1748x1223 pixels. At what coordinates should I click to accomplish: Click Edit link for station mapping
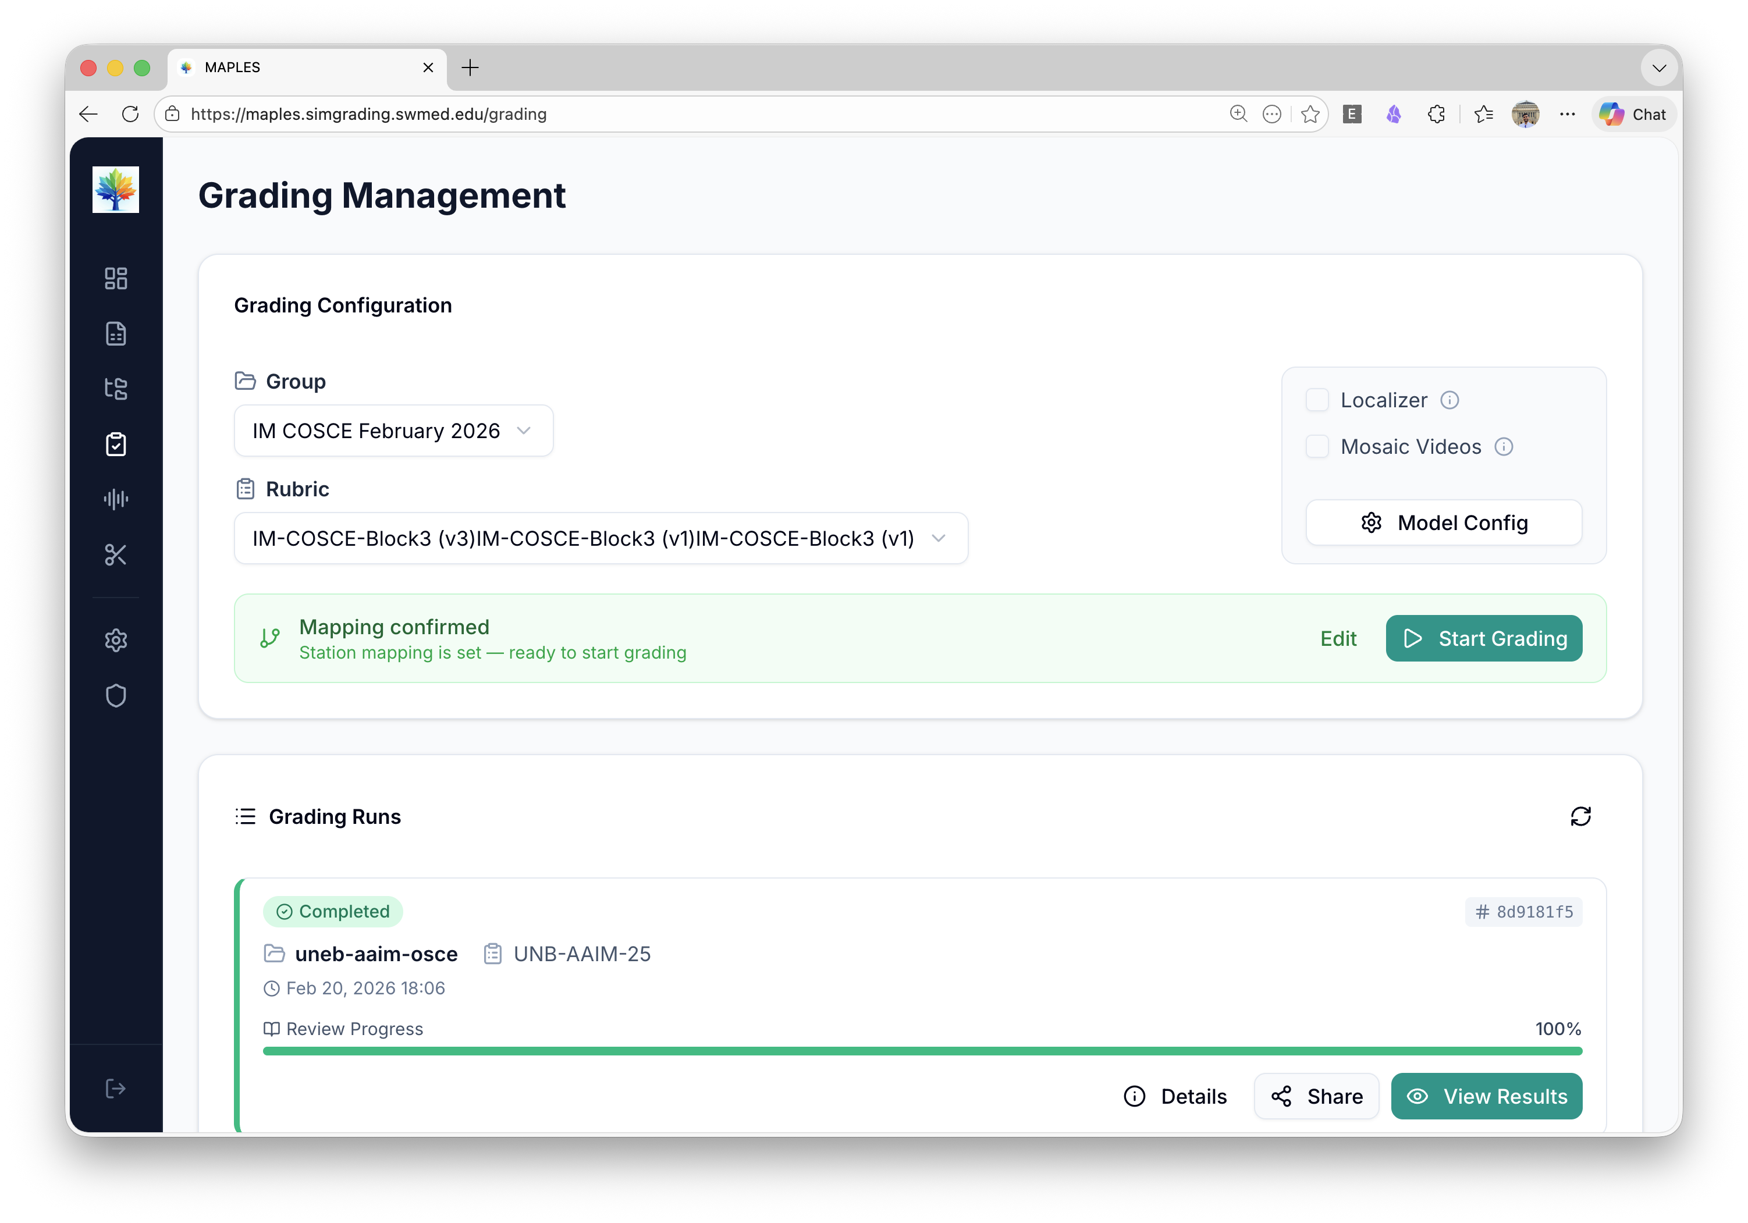click(x=1338, y=638)
